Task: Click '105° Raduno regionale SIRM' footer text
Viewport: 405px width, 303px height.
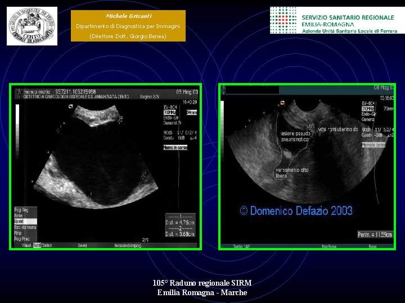Action: 202,283
